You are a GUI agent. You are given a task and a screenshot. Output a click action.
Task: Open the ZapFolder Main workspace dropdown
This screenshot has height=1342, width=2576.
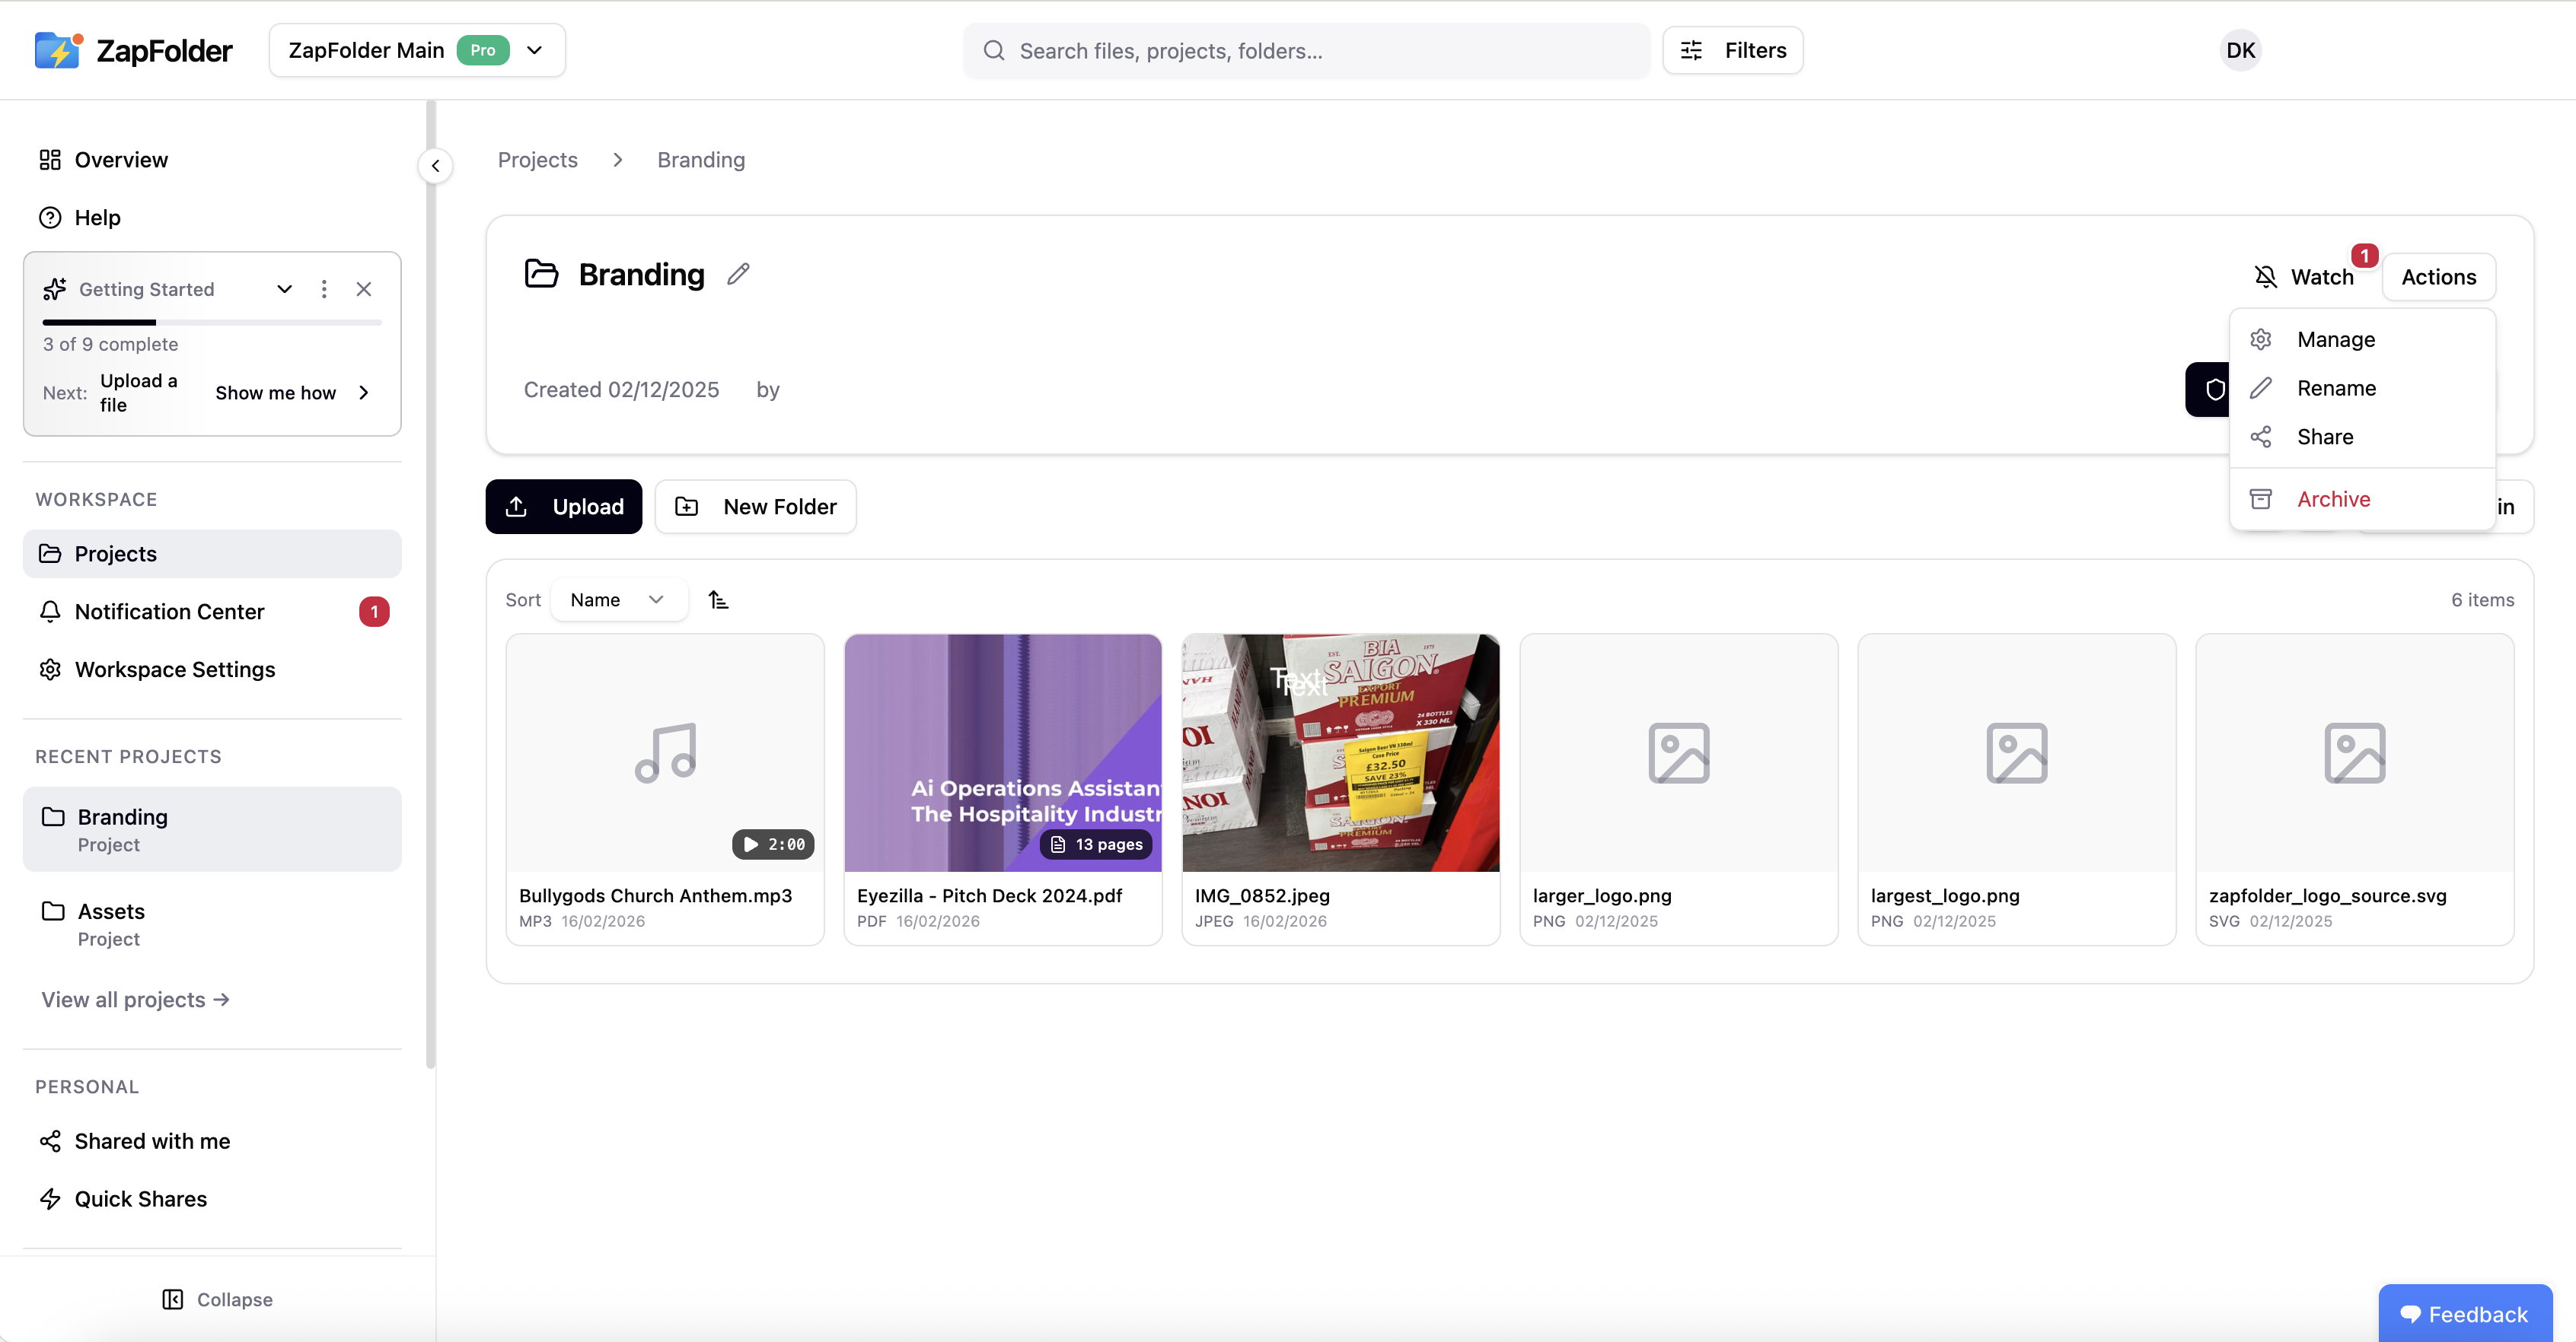pos(417,50)
